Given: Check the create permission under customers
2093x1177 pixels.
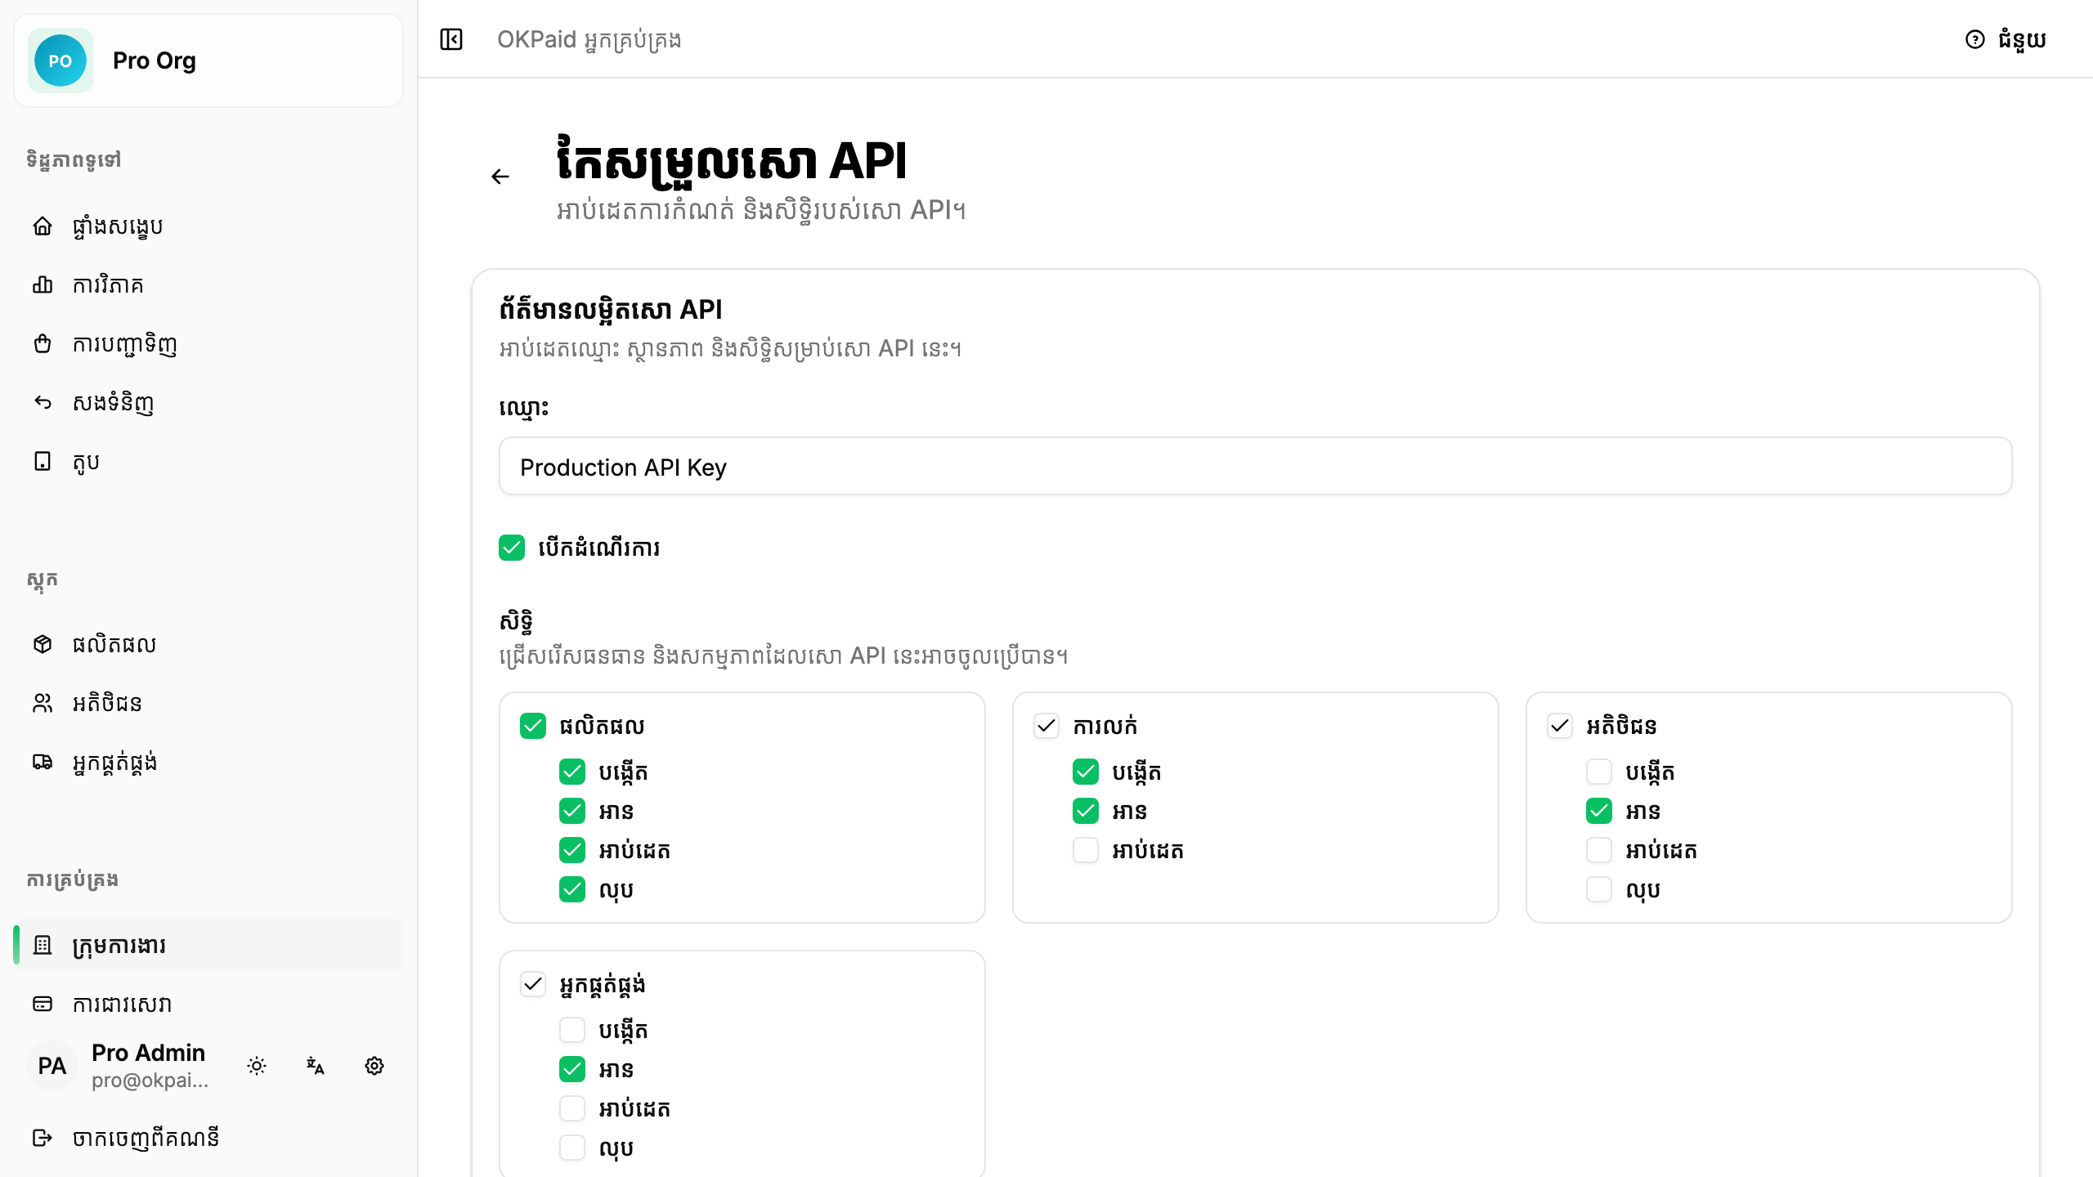Looking at the screenshot, I should click(x=1599, y=772).
